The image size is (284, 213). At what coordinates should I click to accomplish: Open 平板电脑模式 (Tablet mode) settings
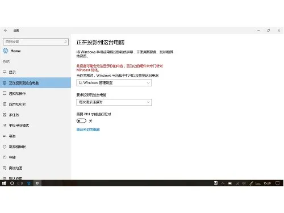(x=35, y=126)
